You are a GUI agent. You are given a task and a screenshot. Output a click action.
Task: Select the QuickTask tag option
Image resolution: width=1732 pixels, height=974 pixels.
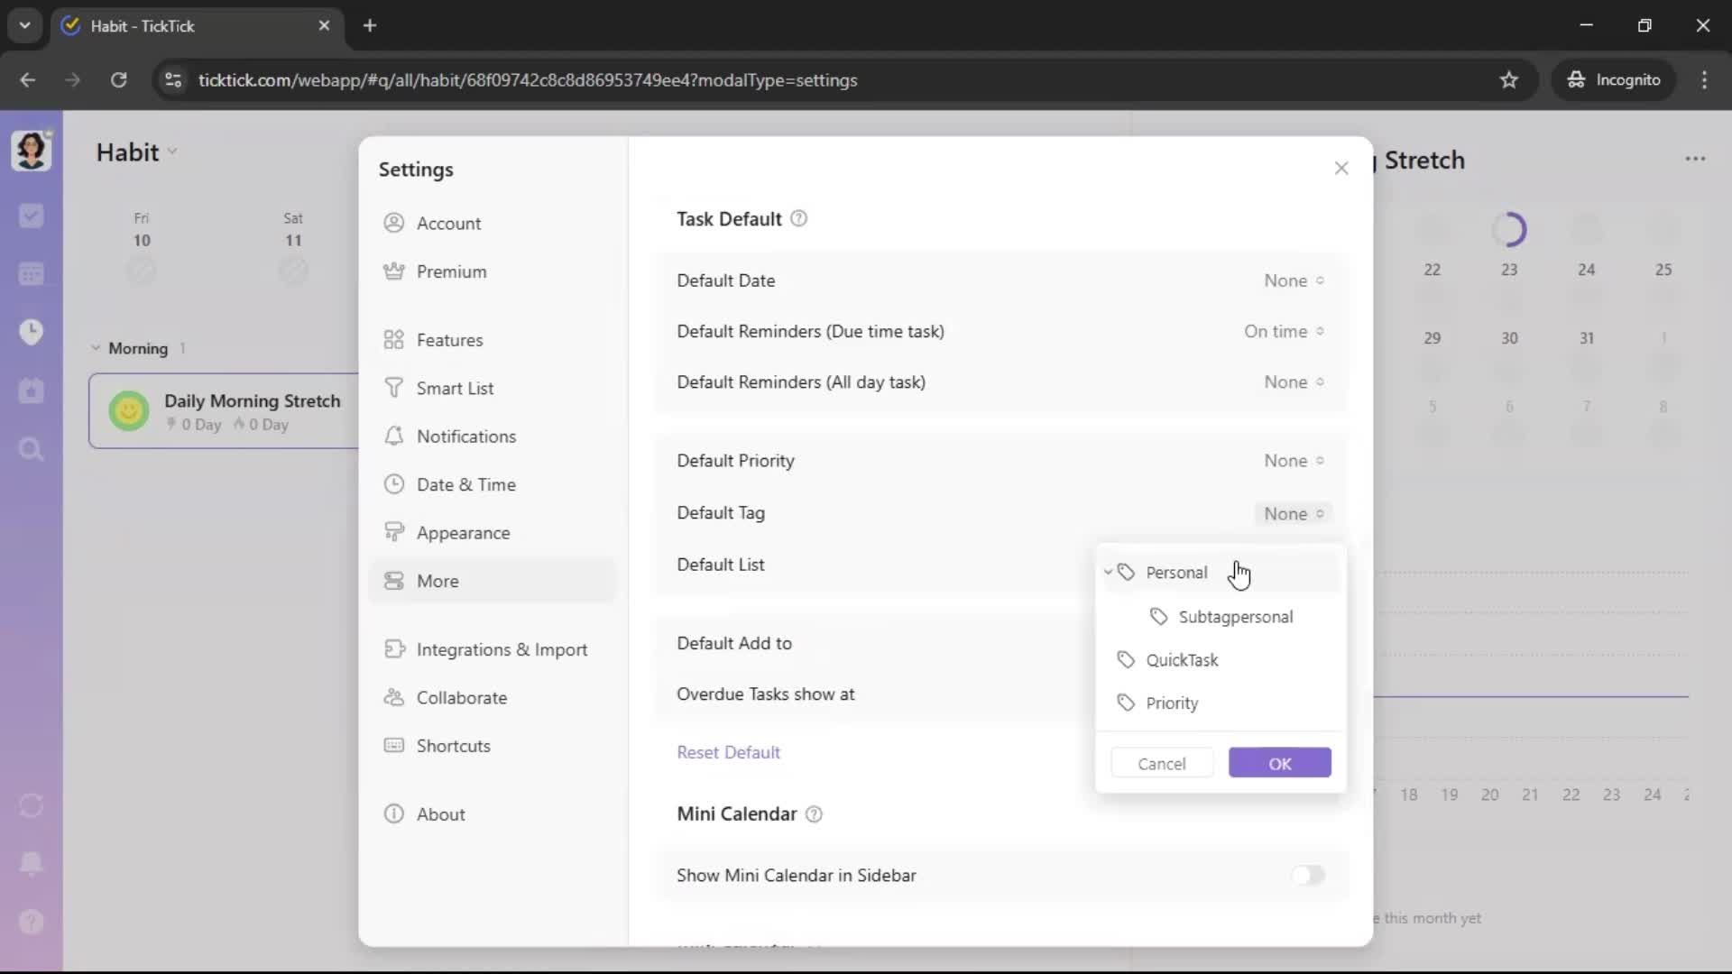[x=1182, y=660]
